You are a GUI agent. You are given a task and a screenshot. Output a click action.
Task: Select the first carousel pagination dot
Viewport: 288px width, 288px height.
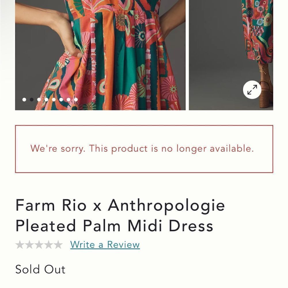[x=24, y=100]
